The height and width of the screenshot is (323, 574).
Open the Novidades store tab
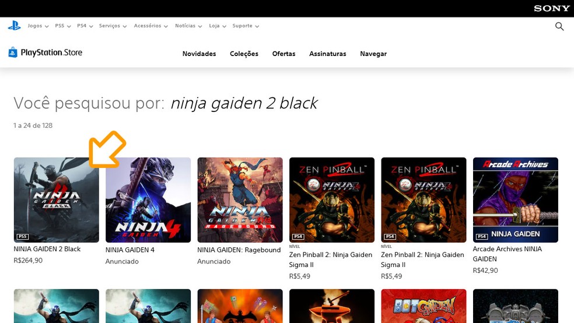click(199, 54)
